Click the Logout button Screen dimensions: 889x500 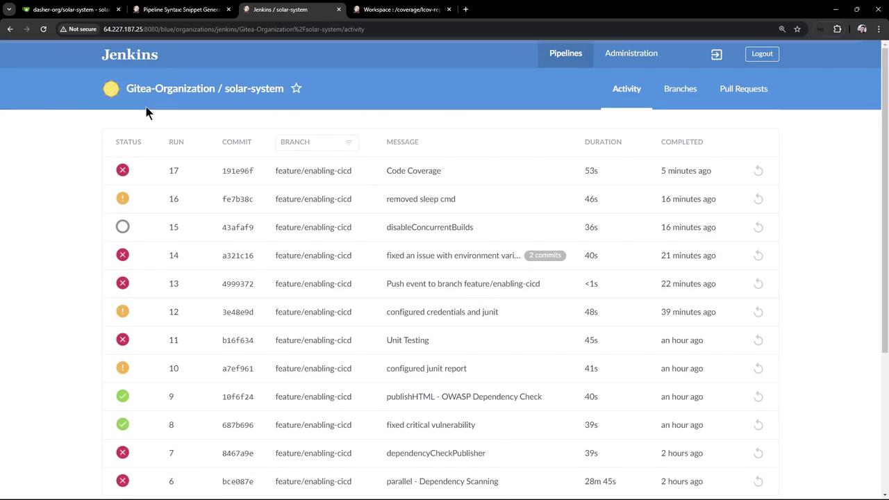tap(762, 53)
